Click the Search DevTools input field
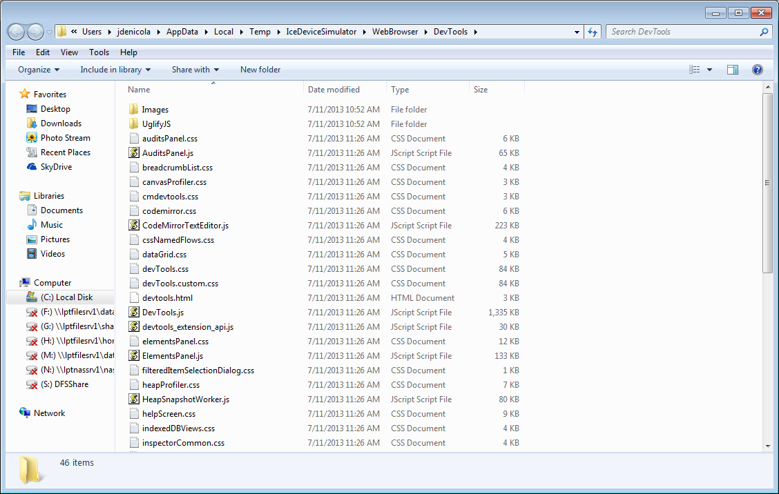Viewport: 779px width, 494px height. 684,32
